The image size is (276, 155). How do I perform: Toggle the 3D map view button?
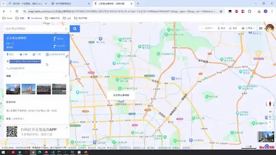pyautogui.click(x=270, y=112)
